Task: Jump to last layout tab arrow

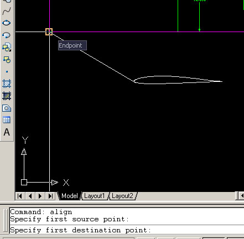Action: point(50,196)
